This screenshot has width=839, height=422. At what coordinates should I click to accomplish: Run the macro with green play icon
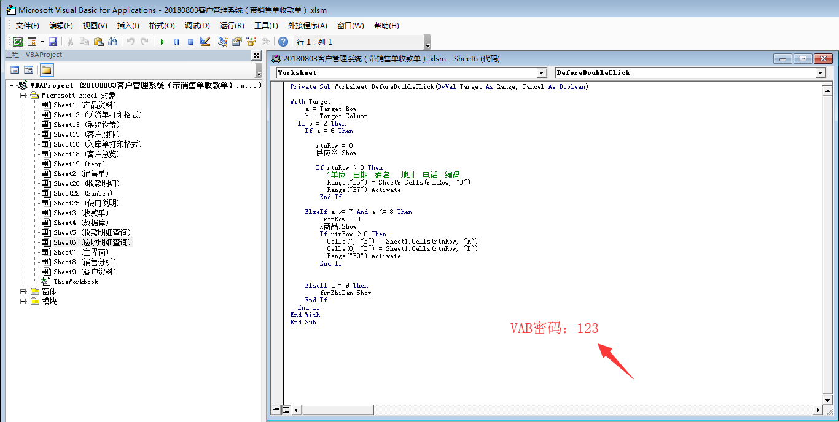pos(162,42)
